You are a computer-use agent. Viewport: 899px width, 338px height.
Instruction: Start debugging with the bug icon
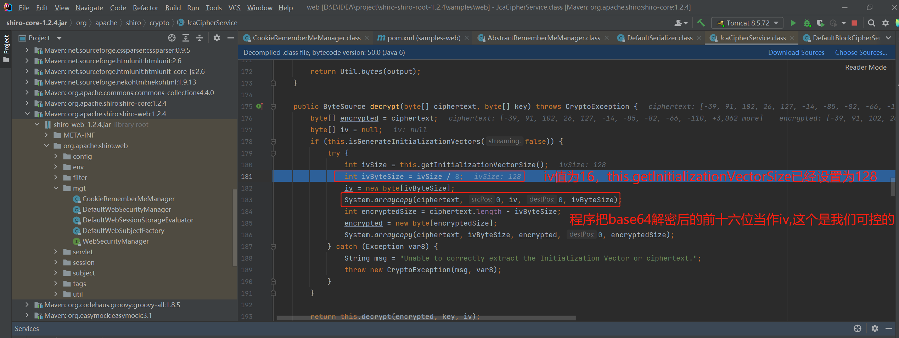pyautogui.click(x=807, y=23)
